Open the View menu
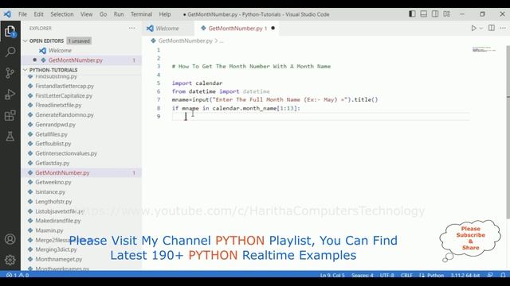 (x=87, y=14)
